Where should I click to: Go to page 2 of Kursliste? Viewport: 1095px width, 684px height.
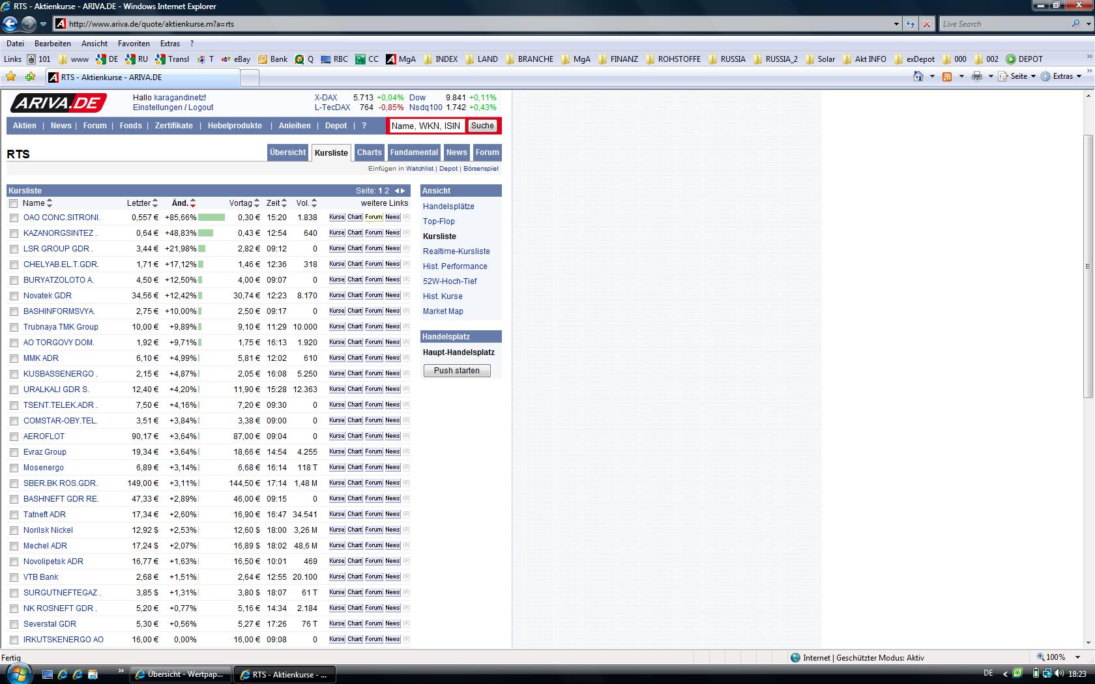[x=387, y=191]
